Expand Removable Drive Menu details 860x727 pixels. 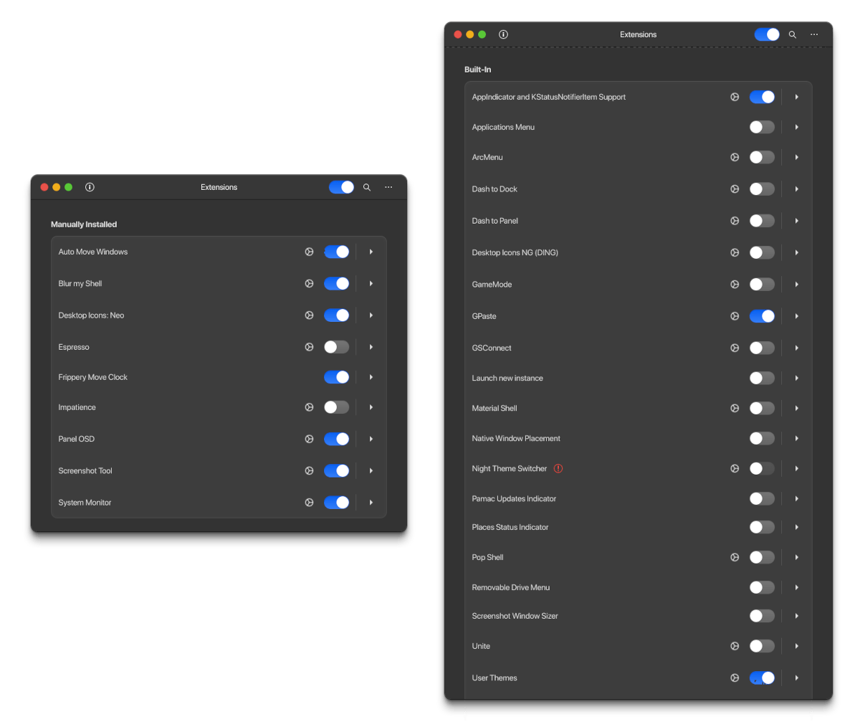pyautogui.click(x=797, y=587)
